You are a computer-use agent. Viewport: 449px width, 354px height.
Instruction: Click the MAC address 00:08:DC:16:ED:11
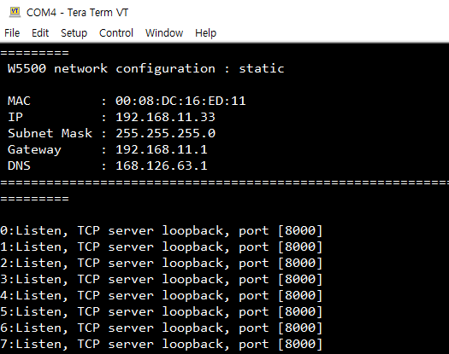180,101
